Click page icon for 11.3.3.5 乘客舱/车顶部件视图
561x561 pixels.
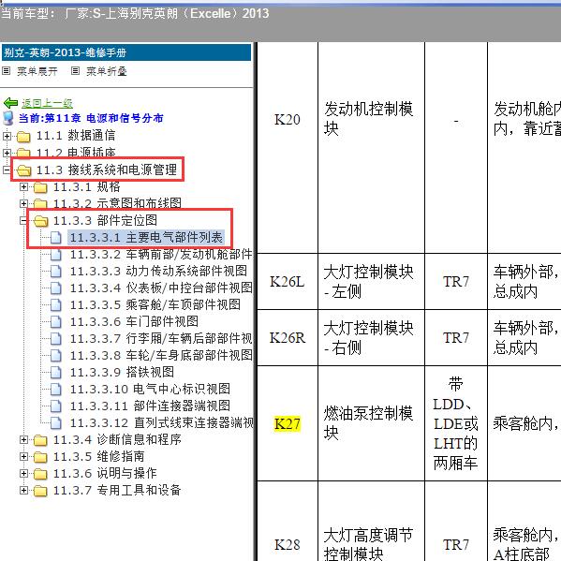pyautogui.click(x=56, y=304)
